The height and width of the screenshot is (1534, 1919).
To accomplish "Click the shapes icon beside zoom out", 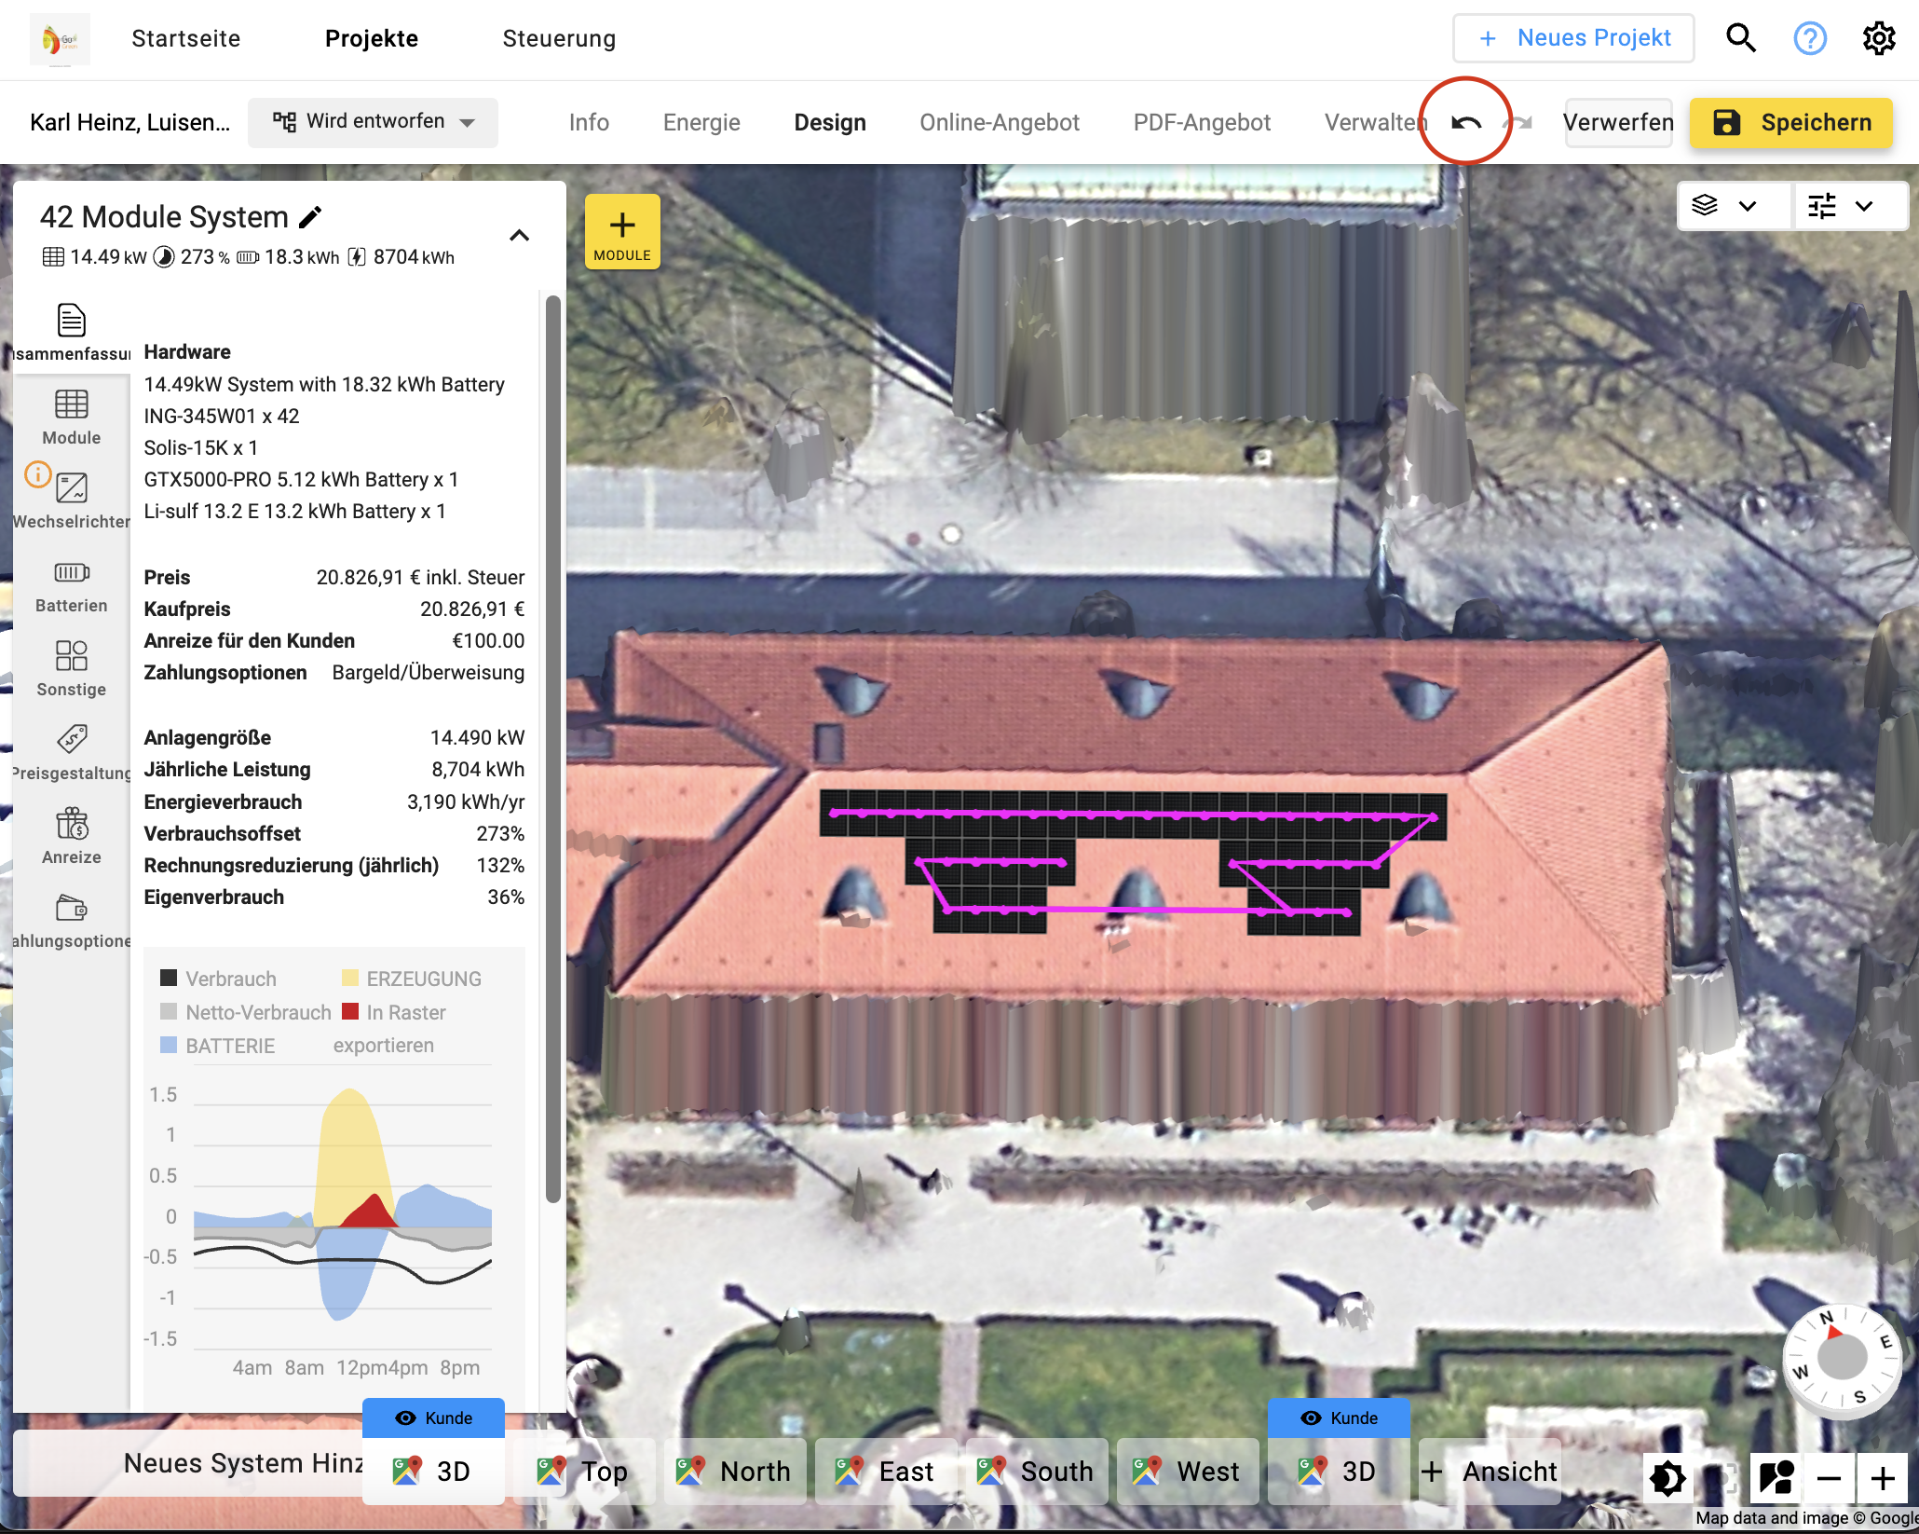I will (1776, 1478).
